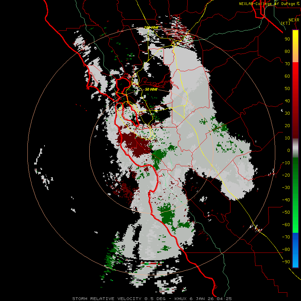
Task: Click the 0 value on velocity scale
Action: pyautogui.click(x=289, y=150)
